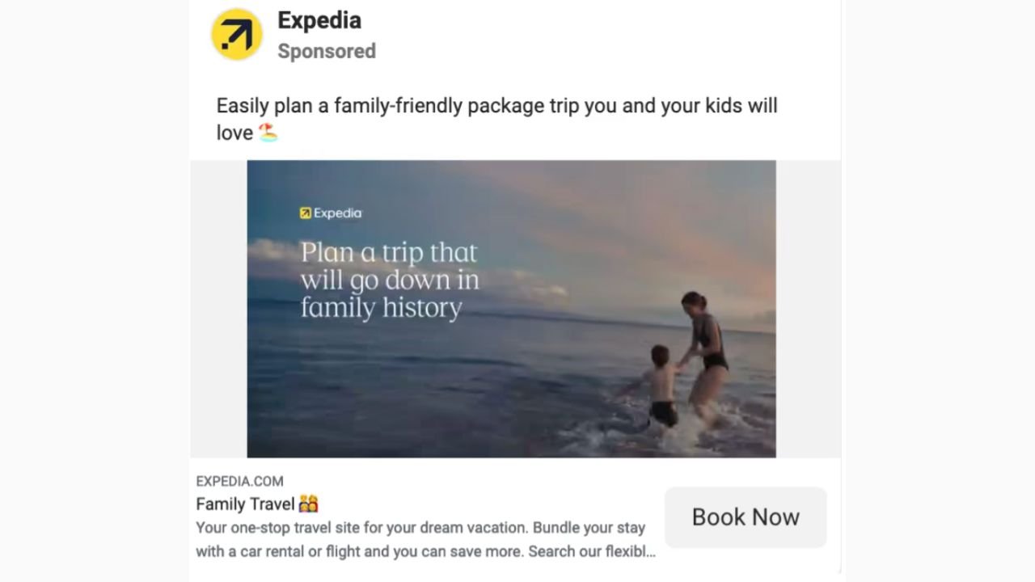The height and width of the screenshot is (582, 1035).
Task: Click the 'Your one-stop travel site' description text
Action: click(420, 528)
